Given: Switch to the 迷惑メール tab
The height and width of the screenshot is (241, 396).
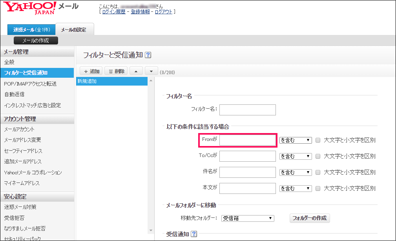Looking at the screenshot, I should pos(31,29).
